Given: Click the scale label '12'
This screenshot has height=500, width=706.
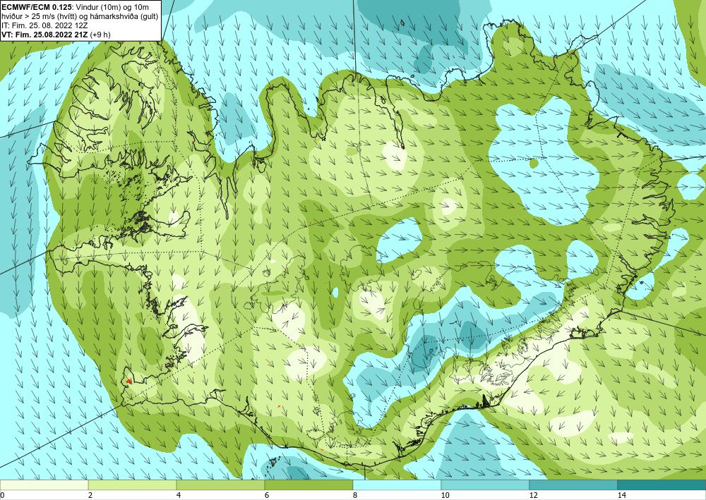Looking at the screenshot, I should pos(534,495).
